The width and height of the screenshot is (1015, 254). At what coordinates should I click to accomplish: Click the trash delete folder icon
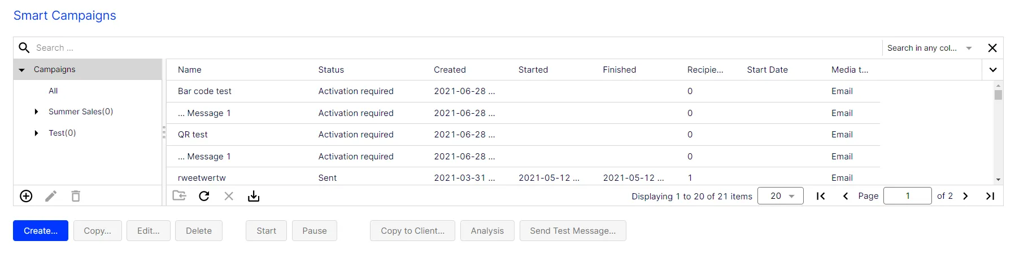coord(76,196)
